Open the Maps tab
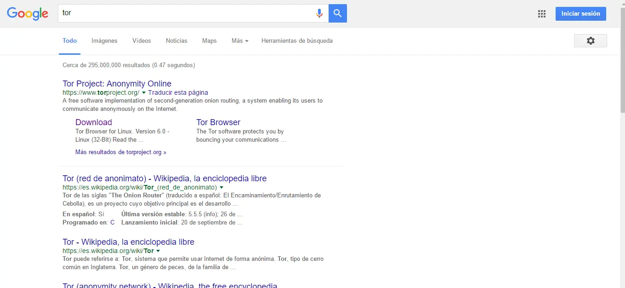The height and width of the screenshot is (288, 625). [209, 41]
